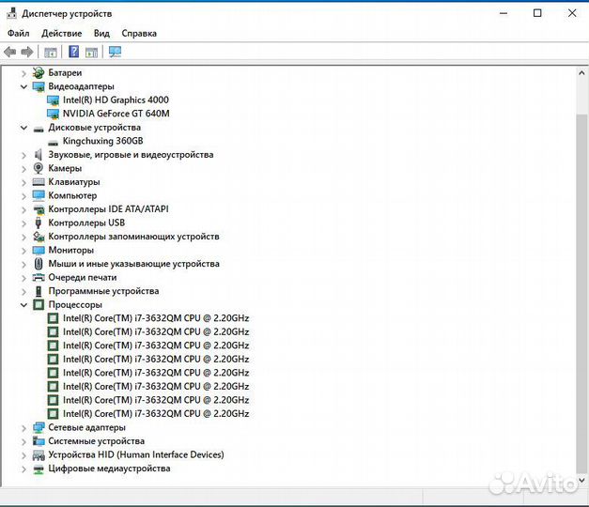Click the keyboard icon beside Клавиатуры
Image resolution: width=589 pixels, height=507 pixels.
[x=39, y=182]
